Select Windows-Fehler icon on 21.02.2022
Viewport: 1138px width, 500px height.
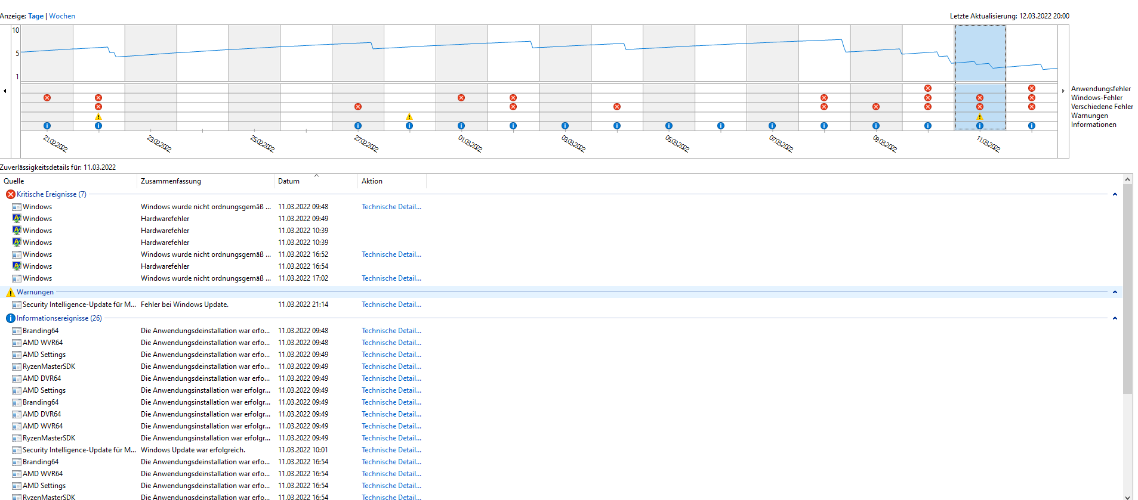tap(47, 98)
